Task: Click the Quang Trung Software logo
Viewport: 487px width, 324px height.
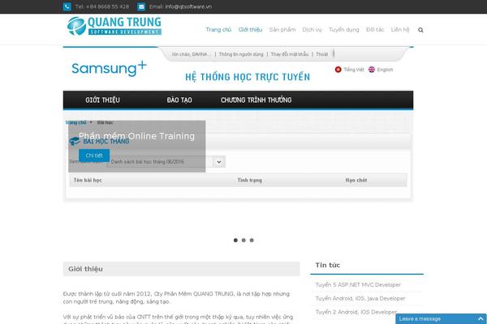Action: pyautogui.click(x=114, y=26)
